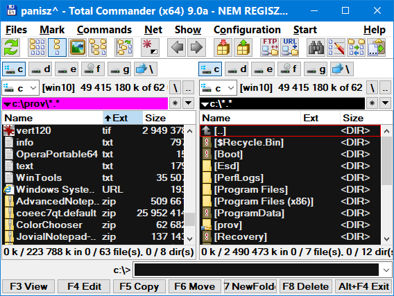
Task: Invert selection with the red asterisk icon
Action: pyautogui.click(x=150, y=47)
